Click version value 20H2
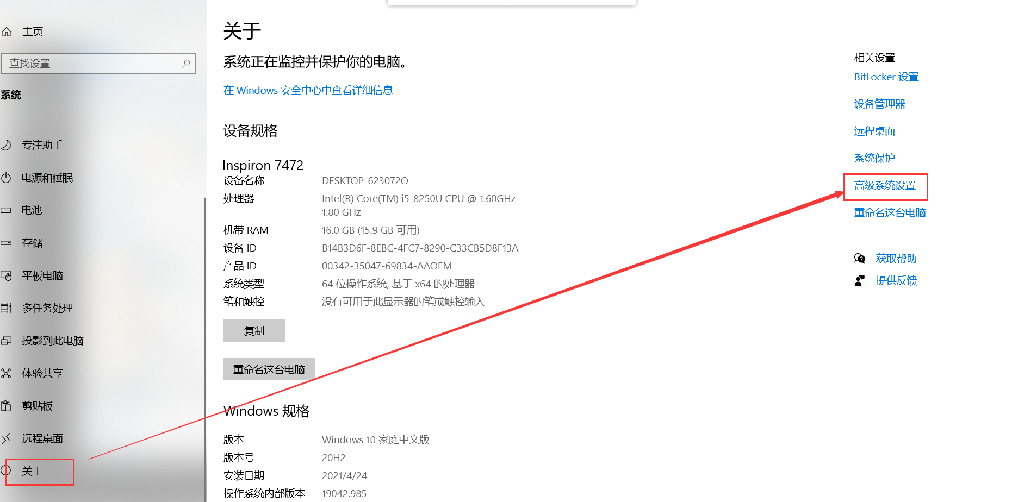Viewport: 1012px width, 502px height. [x=333, y=458]
